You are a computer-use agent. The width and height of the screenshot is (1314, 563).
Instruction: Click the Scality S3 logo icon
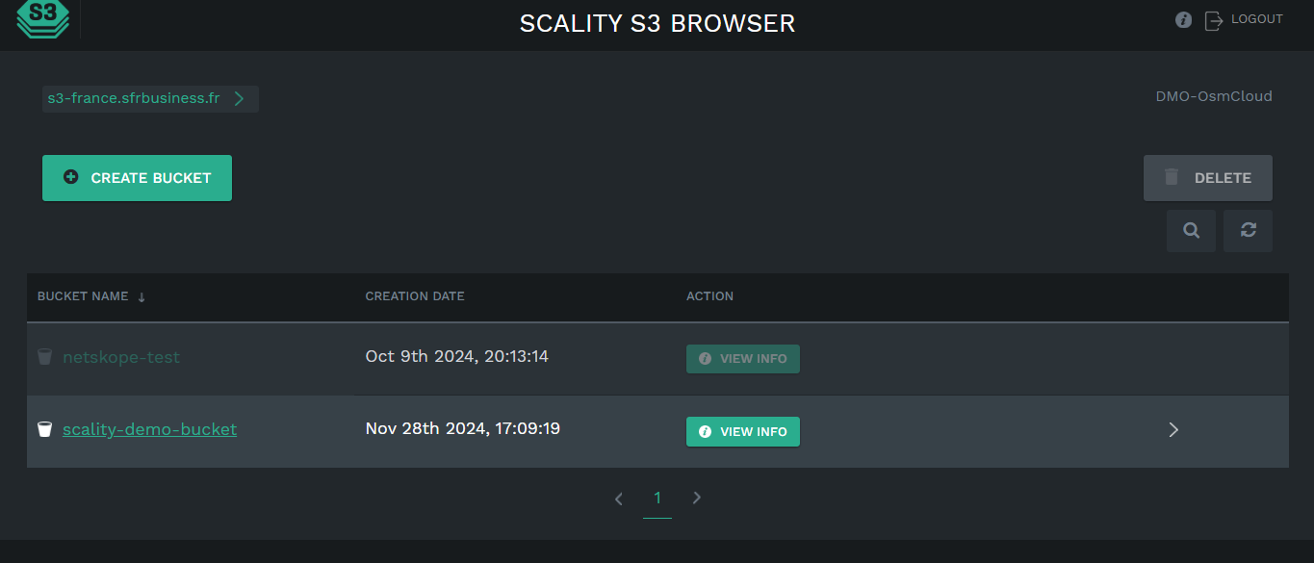(43, 19)
